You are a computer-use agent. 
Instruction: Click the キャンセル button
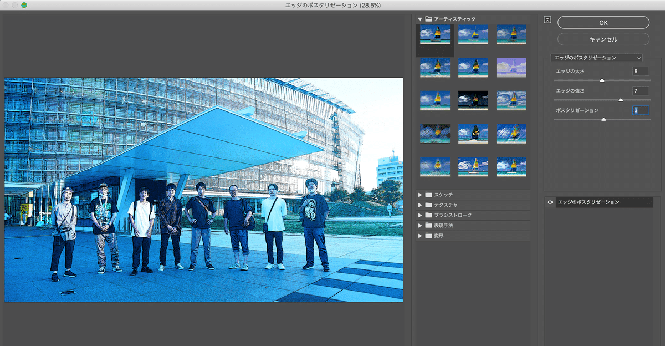click(603, 39)
